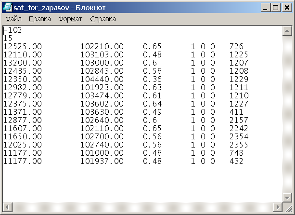This screenshot has height=215, width=295.
Task: Click the Notepad icon in title bar
Action: click(8, 8)
